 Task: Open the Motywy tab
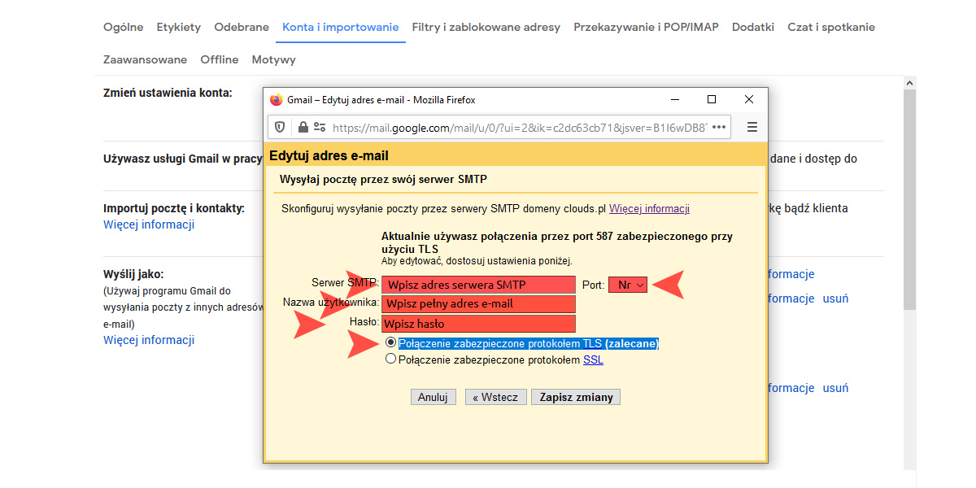point(274,59)
